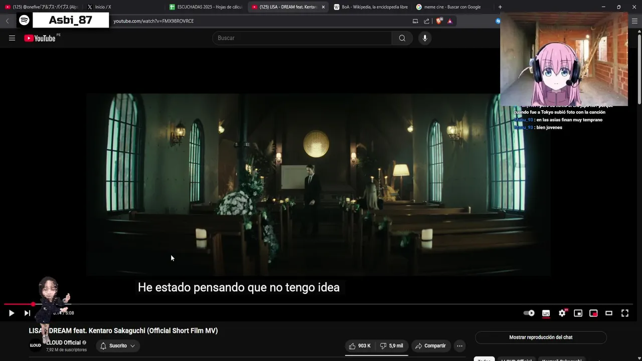Open the YouTube hamburger guide menu

12,38
